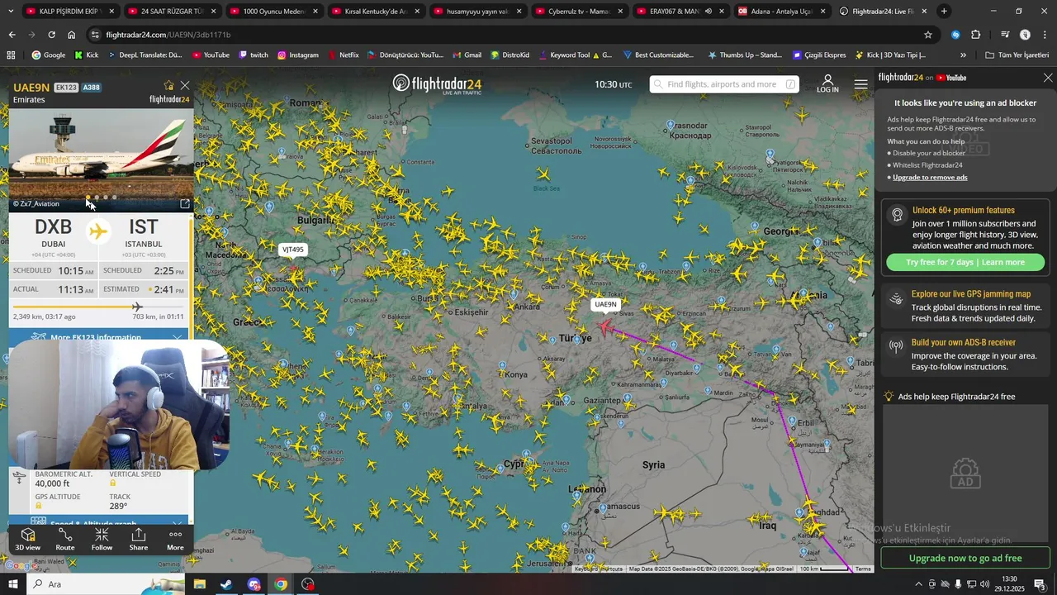Click the UAE9N callsign label on map
The image size is (1057, 595).
tap(605, 305)
